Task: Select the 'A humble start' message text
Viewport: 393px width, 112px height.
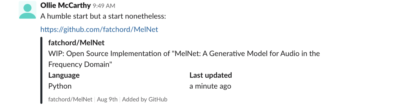Action: pyautogui.click(x=103, y=16)
